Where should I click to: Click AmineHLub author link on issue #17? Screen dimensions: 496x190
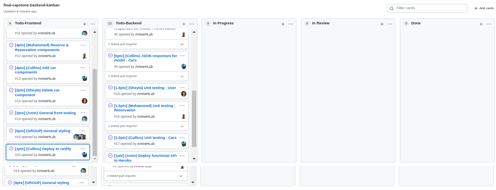pos(146,144)
